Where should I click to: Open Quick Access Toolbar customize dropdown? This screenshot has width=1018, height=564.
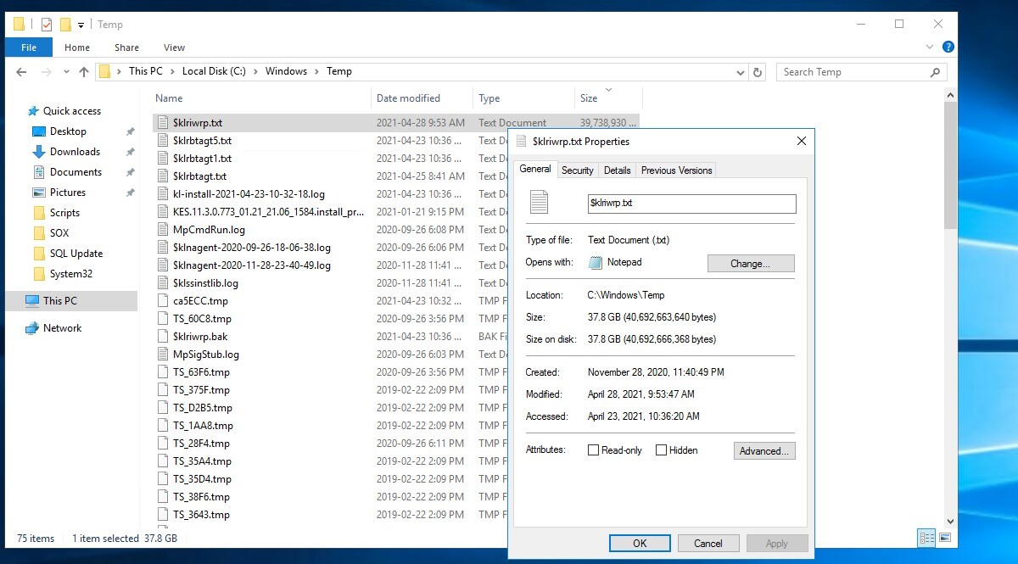point(81,25)
